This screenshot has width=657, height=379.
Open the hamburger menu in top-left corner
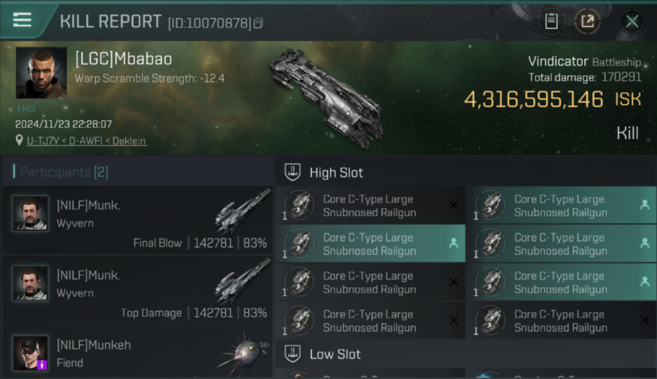click(22, 20)
